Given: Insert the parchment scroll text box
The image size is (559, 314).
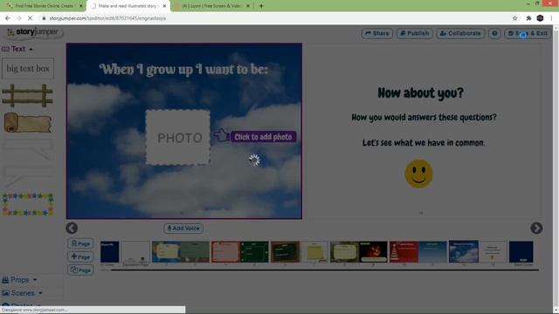Looking at the screenshot, I should tap(27, 123).
